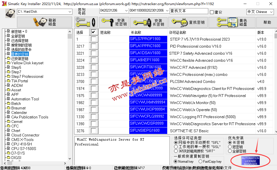
Task: Click the 长名称 column header
Action: coord(136,32)
